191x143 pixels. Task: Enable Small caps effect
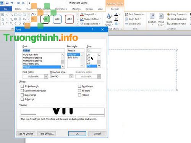tap(79, 86)
